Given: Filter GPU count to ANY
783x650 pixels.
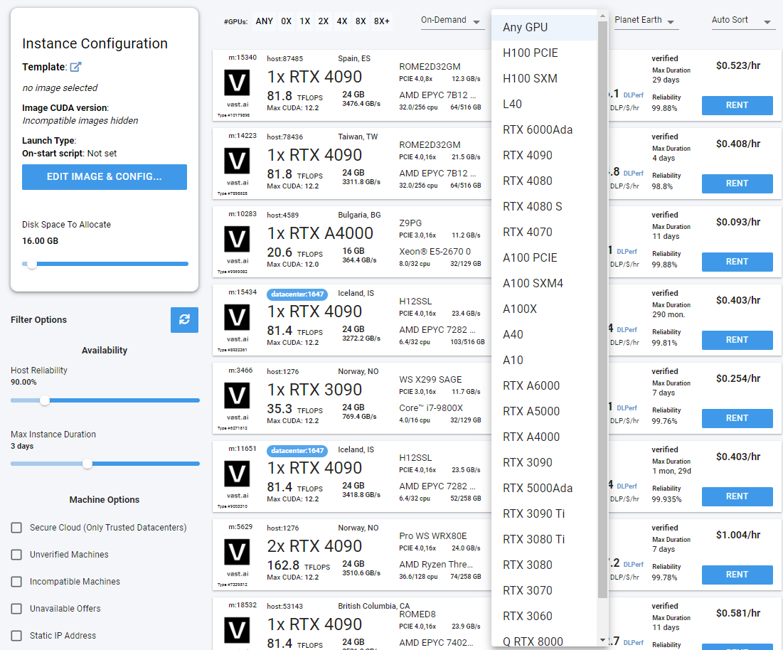Looking at the screenshot, I should [x=264, y=21].
